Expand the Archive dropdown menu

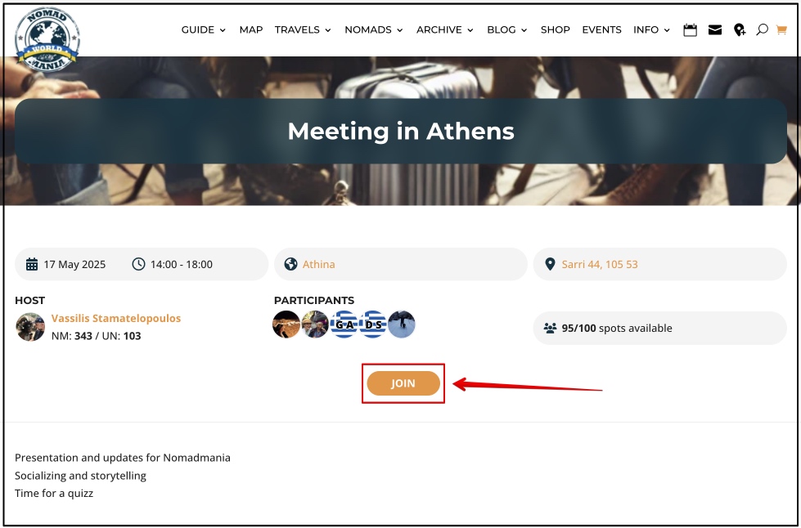tap(445, 29)
